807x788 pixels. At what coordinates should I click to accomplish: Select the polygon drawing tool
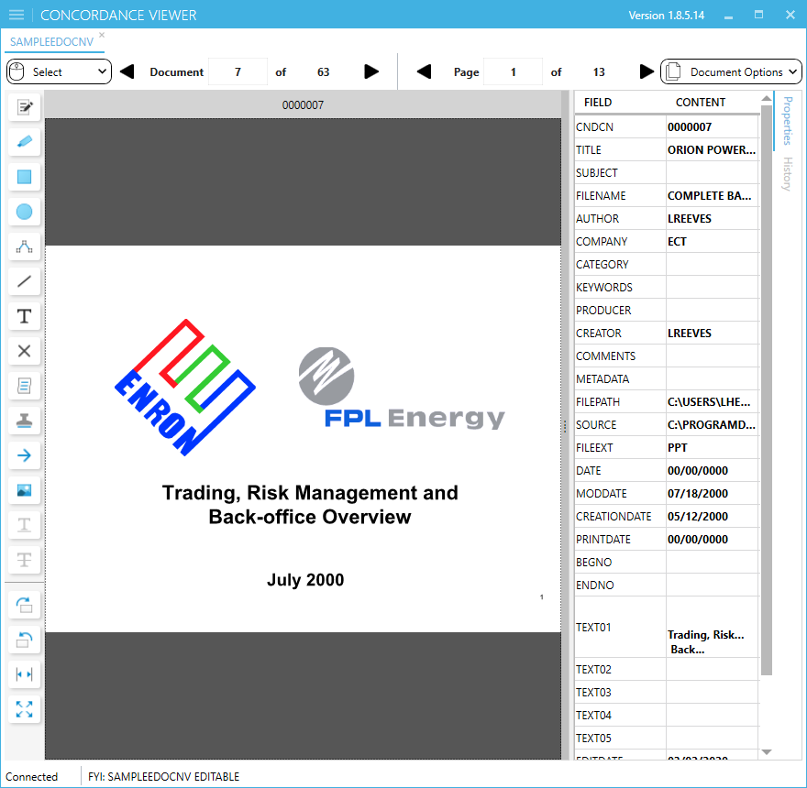click(x=24, y=246)
